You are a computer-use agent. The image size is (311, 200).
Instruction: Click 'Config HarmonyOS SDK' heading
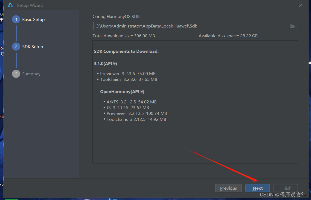[x=116, y=17]
